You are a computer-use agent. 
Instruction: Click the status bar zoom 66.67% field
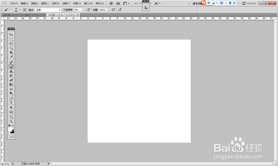coord(5,164)
